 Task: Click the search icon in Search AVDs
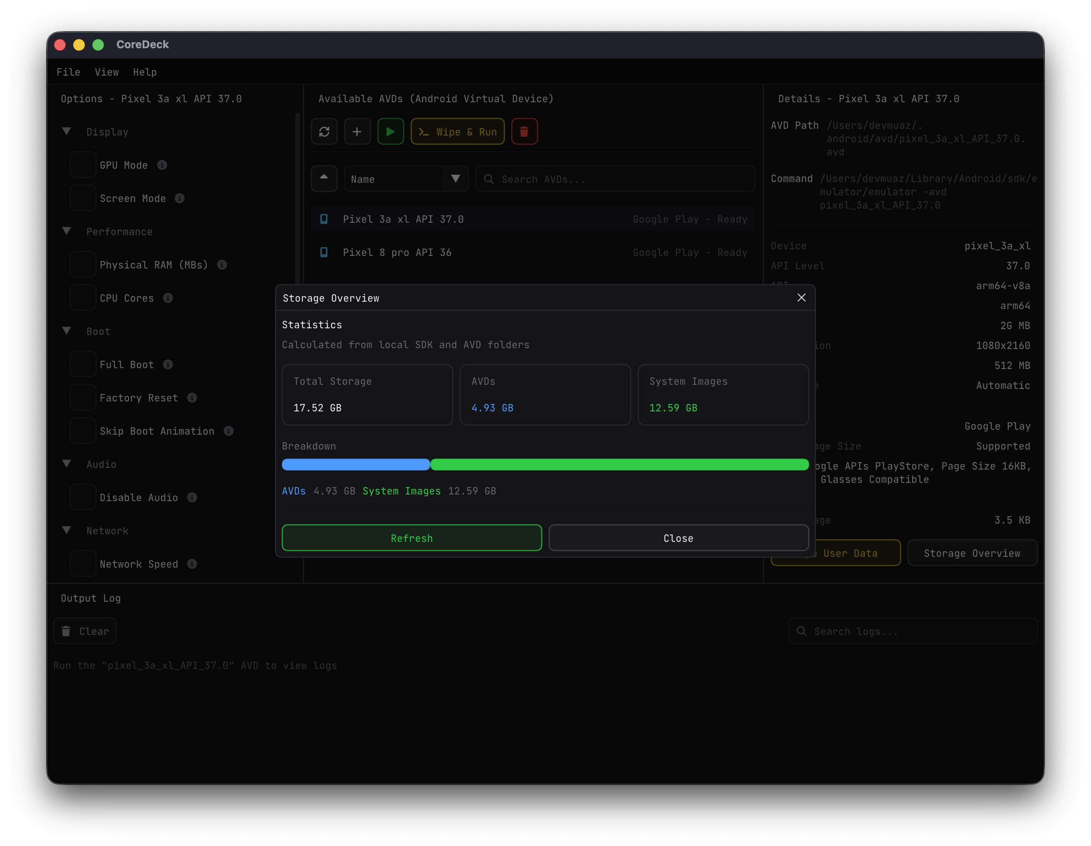coord(489,179)
